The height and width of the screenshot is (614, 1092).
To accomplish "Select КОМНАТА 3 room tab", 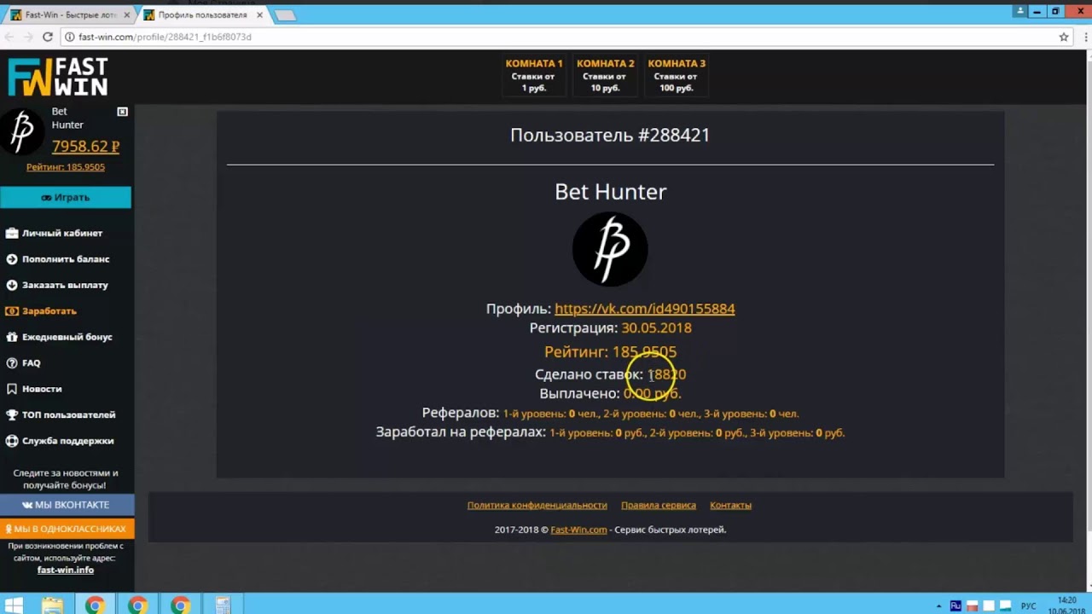I will (x=677, y=75).
